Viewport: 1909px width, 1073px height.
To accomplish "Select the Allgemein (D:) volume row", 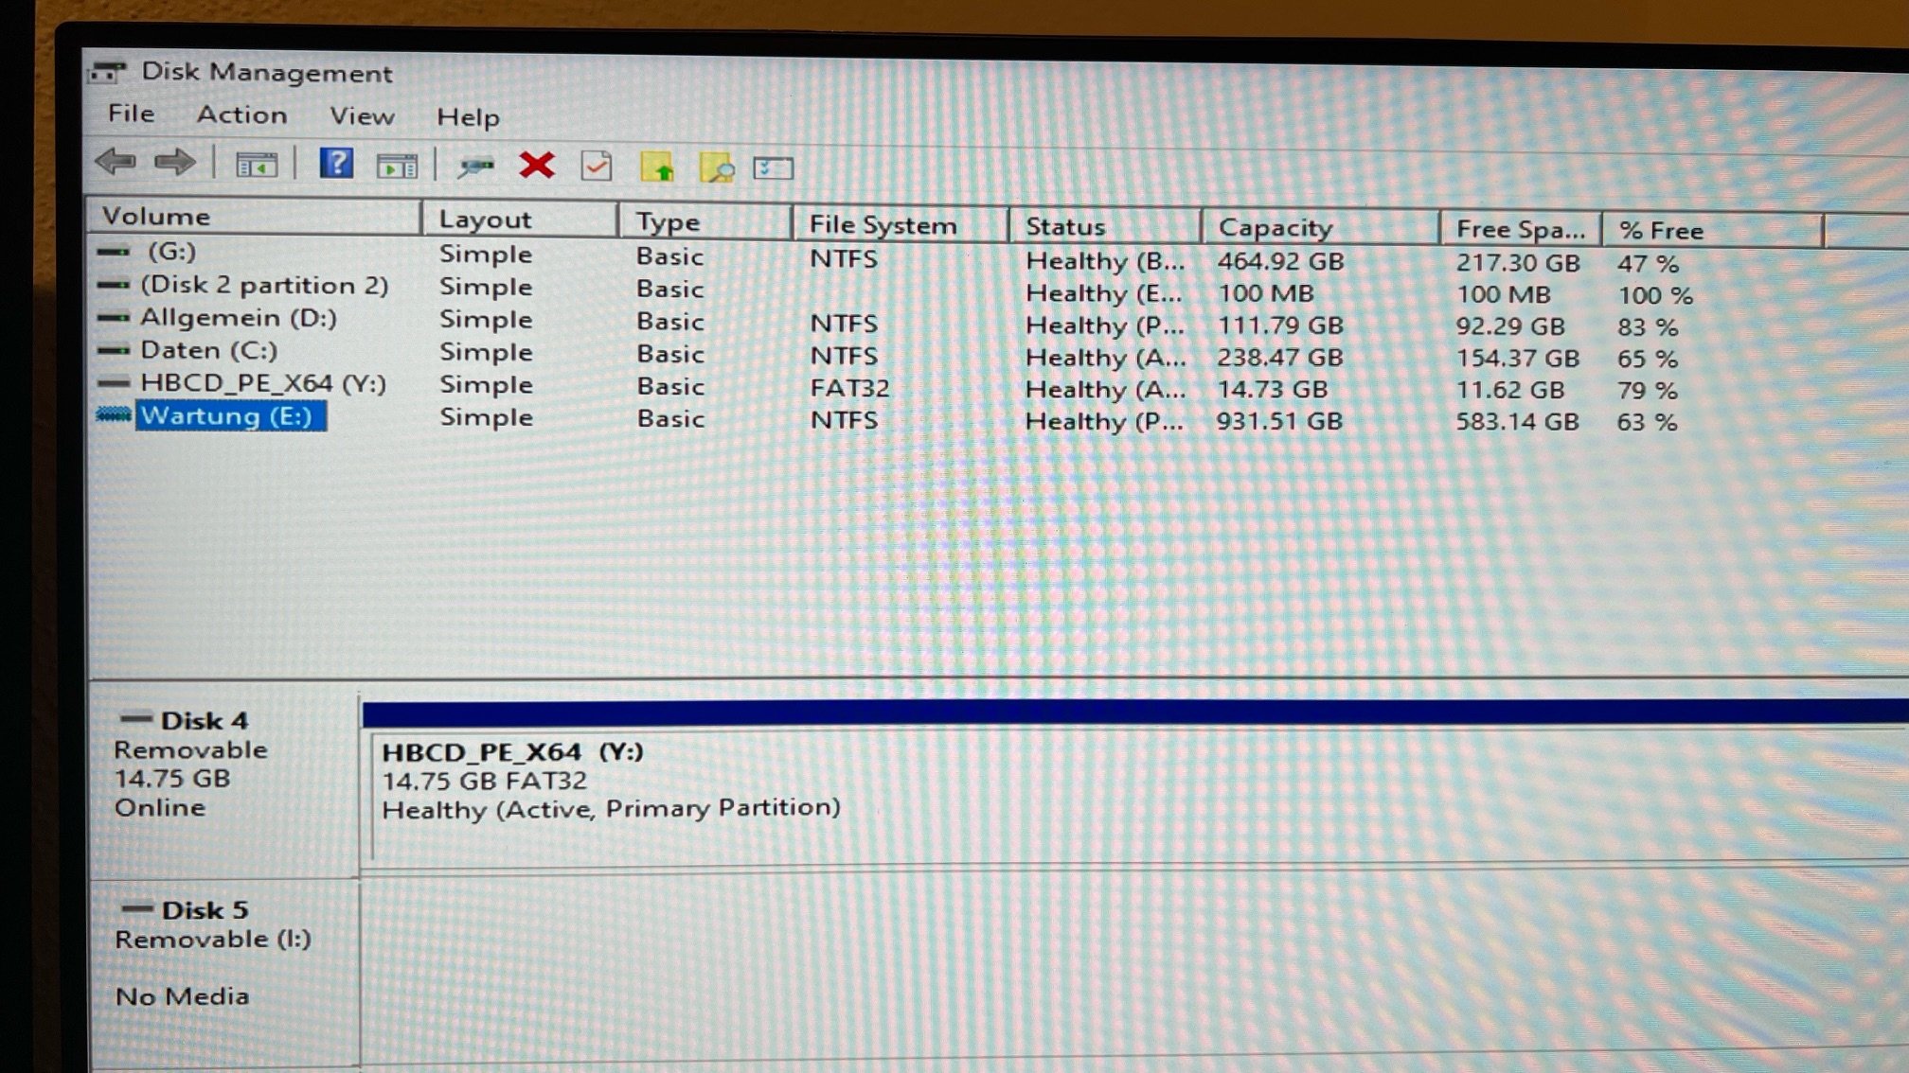I will [x=238, y=318].
